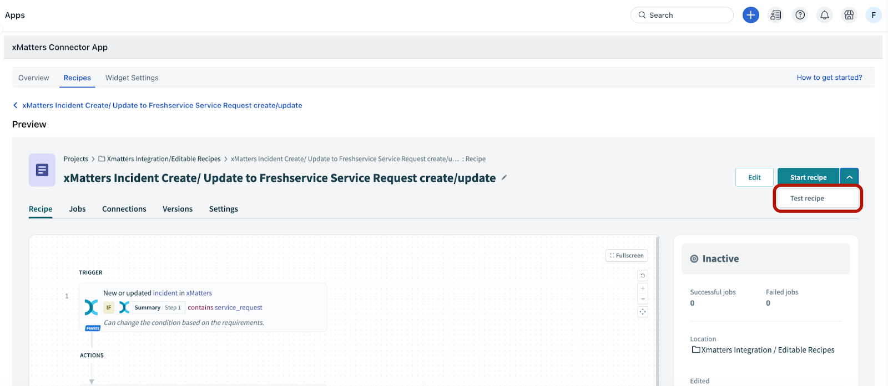Open the Overview tab
The height and width of the screenshot is (386, 888).
(34, 78)
